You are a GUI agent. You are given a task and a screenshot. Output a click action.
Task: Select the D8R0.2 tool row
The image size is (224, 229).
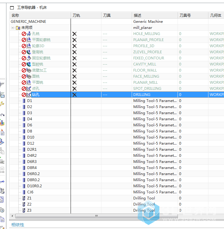click(x=117, y=180)
